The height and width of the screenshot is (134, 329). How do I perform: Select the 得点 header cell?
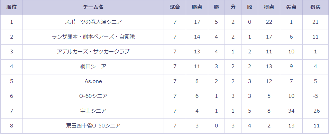point(269,7)
